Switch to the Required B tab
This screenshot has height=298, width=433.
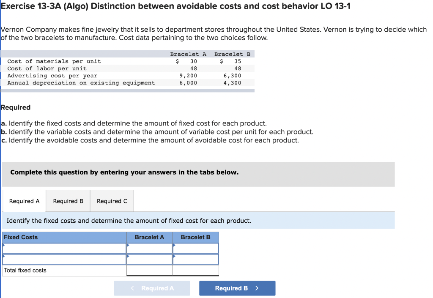[x=68, y=200]
